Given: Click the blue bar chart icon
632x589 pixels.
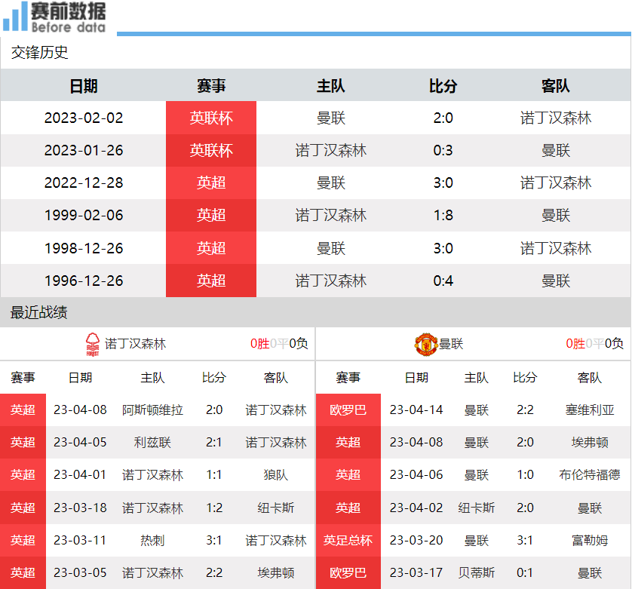Looking at the screenshot, I should 15,17.
